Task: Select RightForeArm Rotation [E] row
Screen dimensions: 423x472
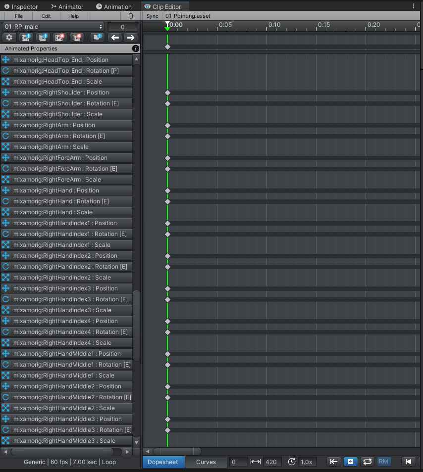Action: 66,169
